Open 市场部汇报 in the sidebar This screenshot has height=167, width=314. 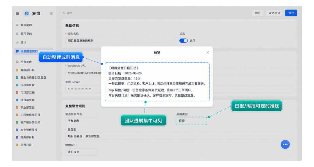[x=27, y=92]
